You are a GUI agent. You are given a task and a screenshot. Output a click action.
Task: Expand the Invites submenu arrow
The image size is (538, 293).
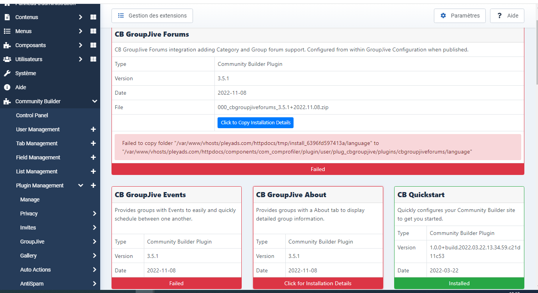(94, 228)
